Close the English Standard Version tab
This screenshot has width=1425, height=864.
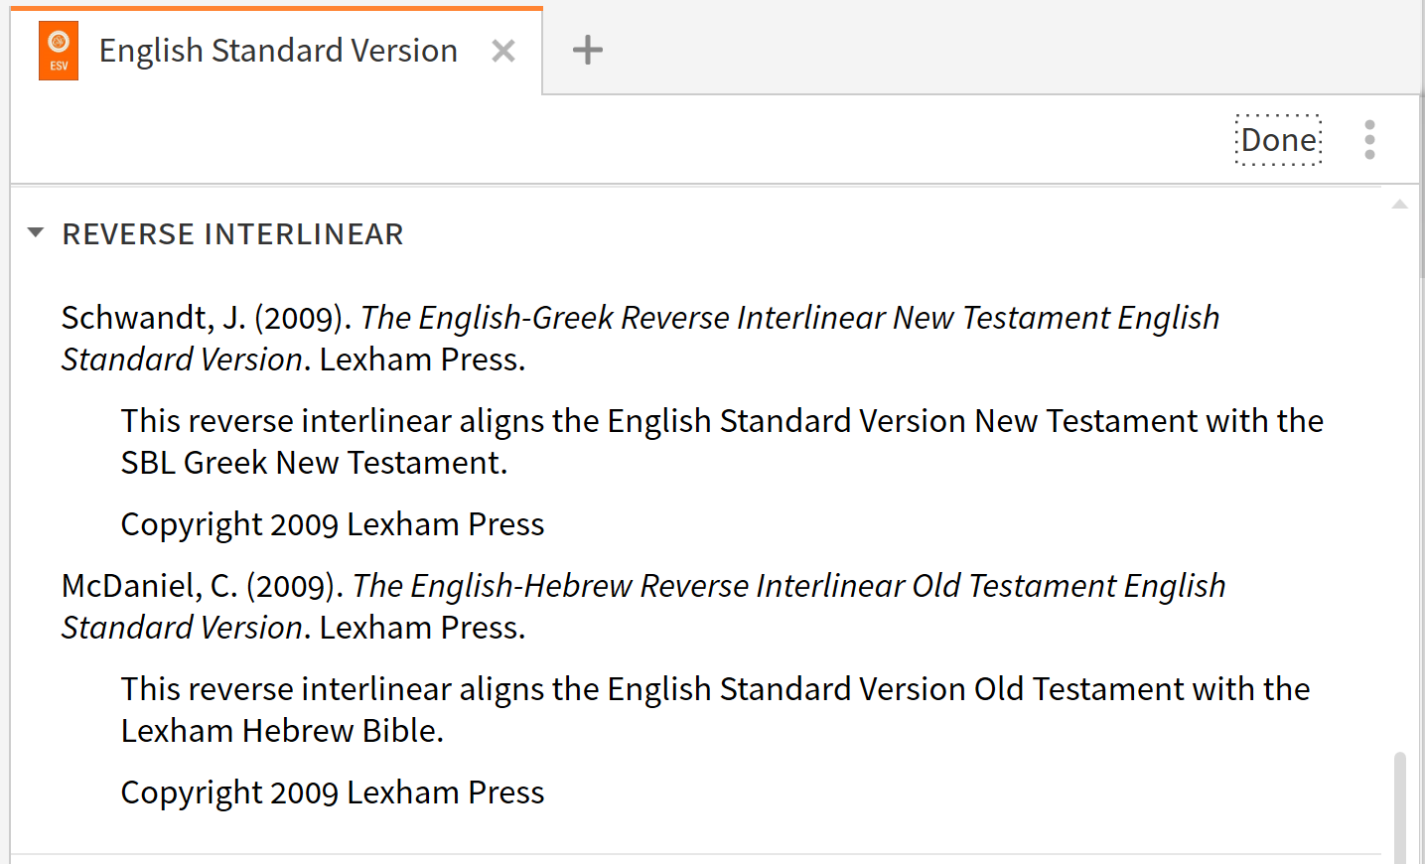click(503, 51)
